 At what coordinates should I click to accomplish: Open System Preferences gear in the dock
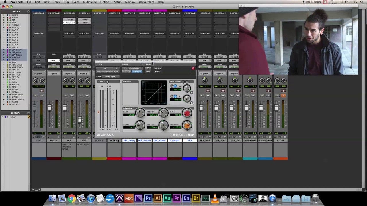click(234, 198)
